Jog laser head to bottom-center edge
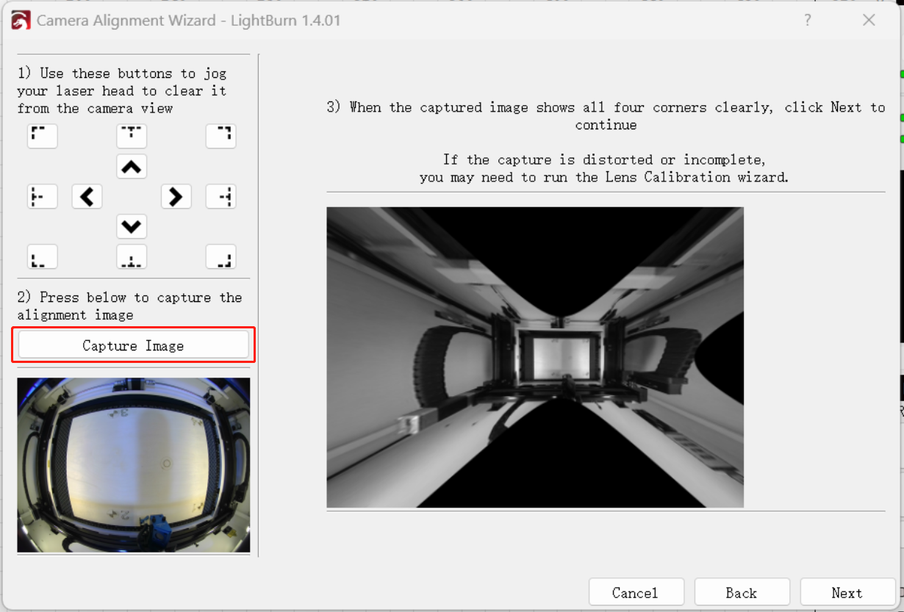This screenshot has width=904, height=612. [132, 257]
